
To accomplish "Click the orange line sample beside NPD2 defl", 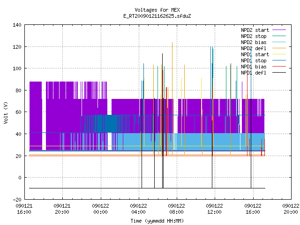I will tap(279, 48).
